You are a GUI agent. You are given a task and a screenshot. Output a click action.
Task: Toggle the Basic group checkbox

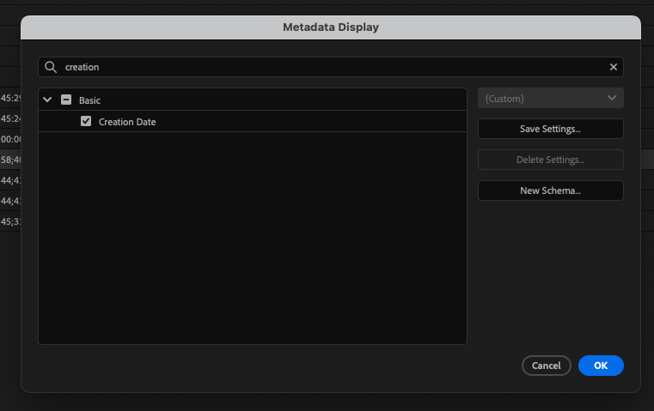pos(66,100)
